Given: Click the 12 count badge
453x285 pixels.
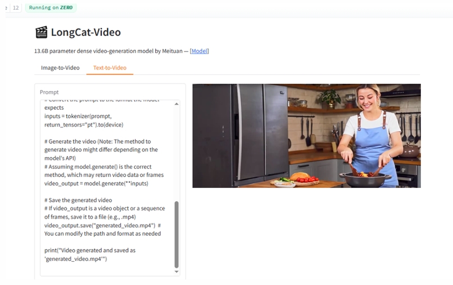Looking at the screenshot, I should pos(16,8).
